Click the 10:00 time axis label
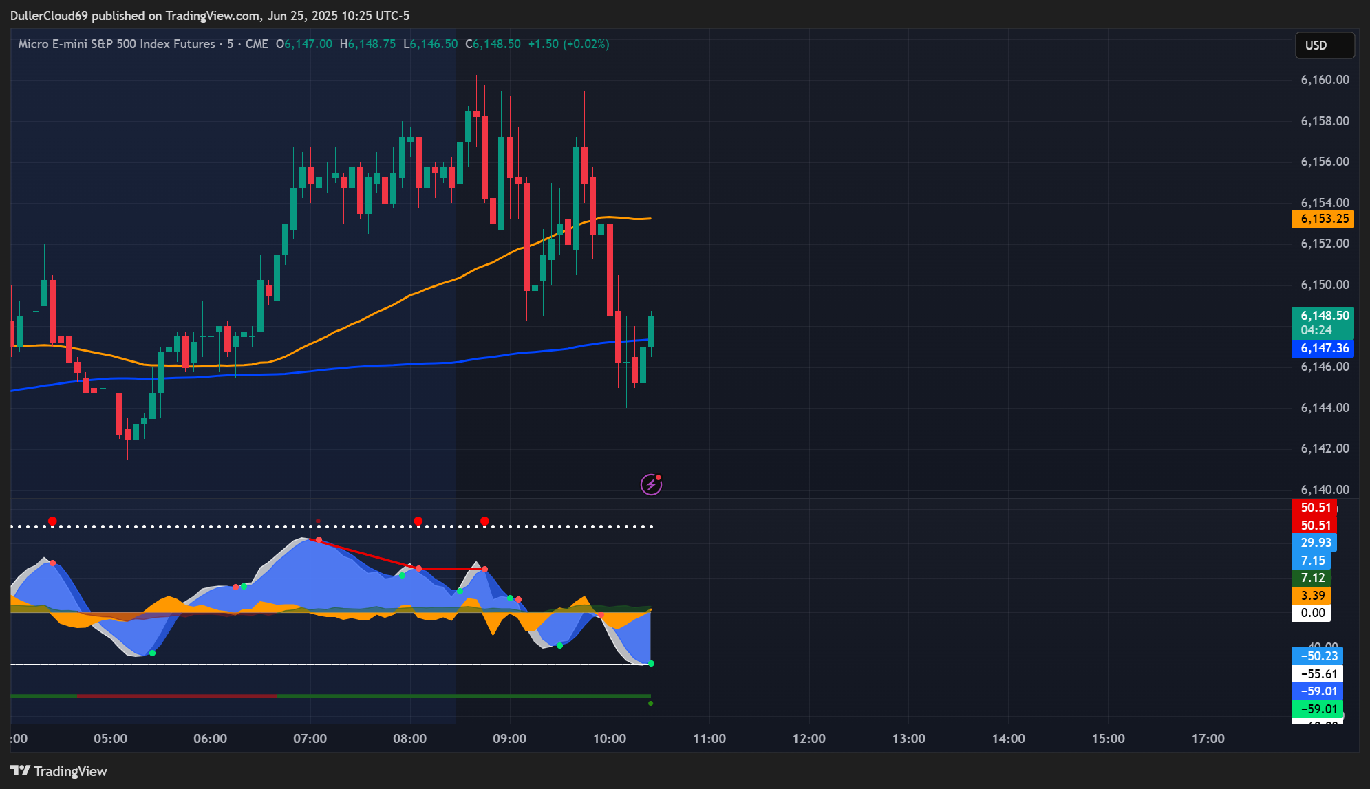Viewport: 1370px width, 789px height. click(609, 739)
